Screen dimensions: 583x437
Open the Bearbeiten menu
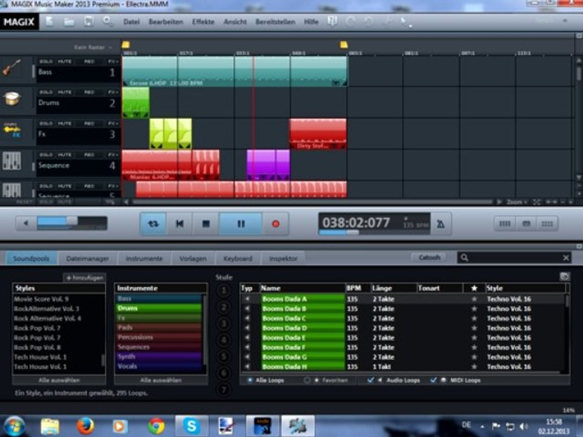coord(166,22)
